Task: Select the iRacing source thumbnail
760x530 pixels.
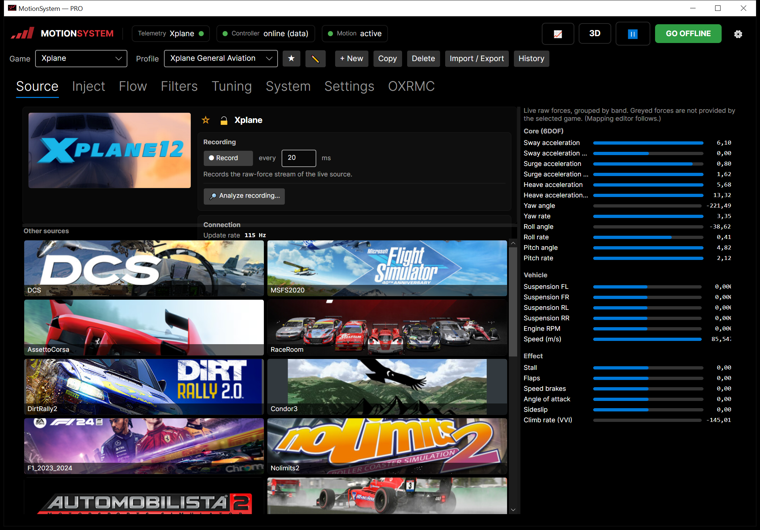Action: [387, 496]
